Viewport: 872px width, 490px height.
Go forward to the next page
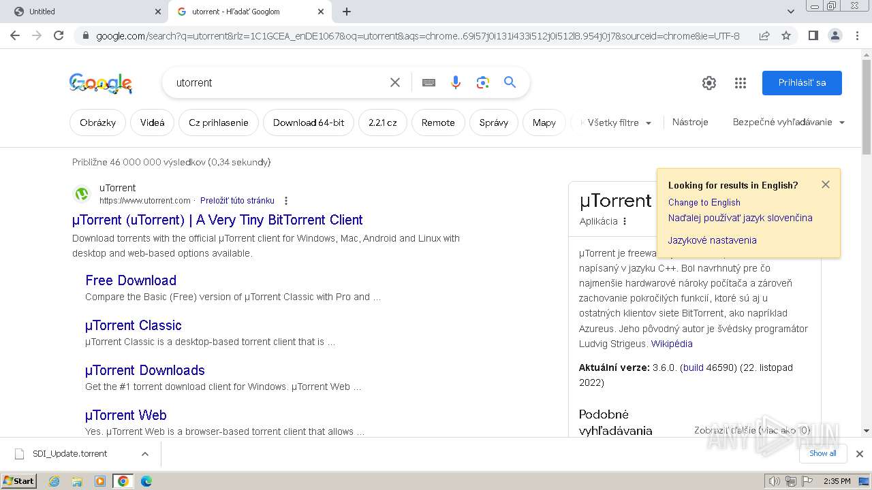[x=37, y=35]
